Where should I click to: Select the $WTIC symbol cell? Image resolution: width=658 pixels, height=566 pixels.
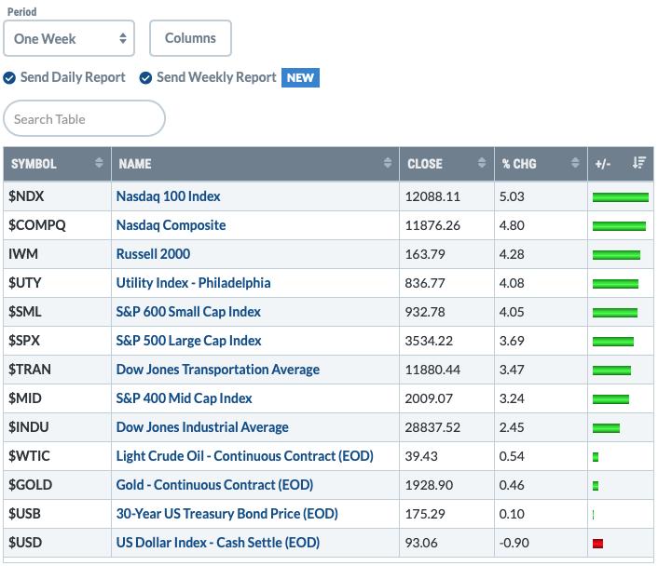(57, 456)
